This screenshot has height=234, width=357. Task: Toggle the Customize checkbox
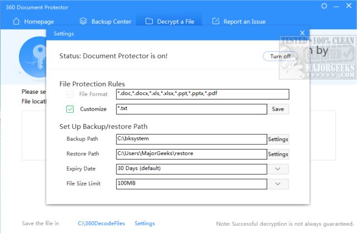(70, 109)
